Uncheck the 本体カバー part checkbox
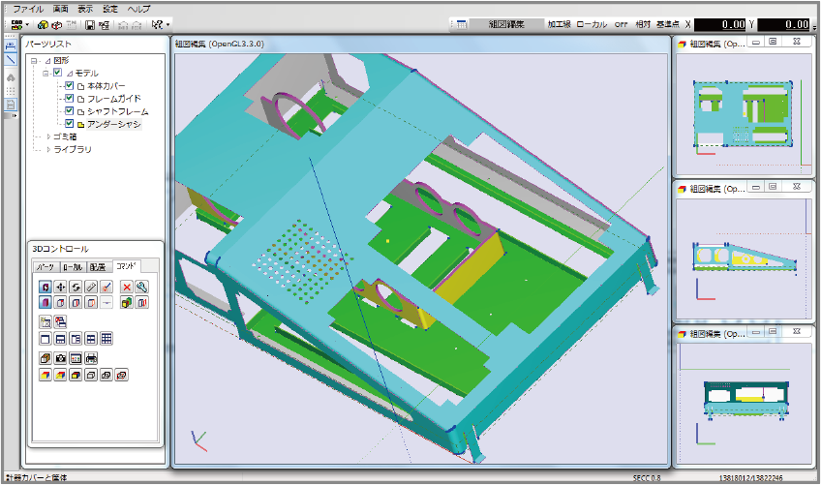 click(x=69, y=85)
